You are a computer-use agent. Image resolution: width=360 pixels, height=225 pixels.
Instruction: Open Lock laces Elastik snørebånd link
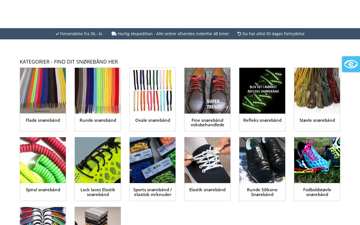pos(98,192)
